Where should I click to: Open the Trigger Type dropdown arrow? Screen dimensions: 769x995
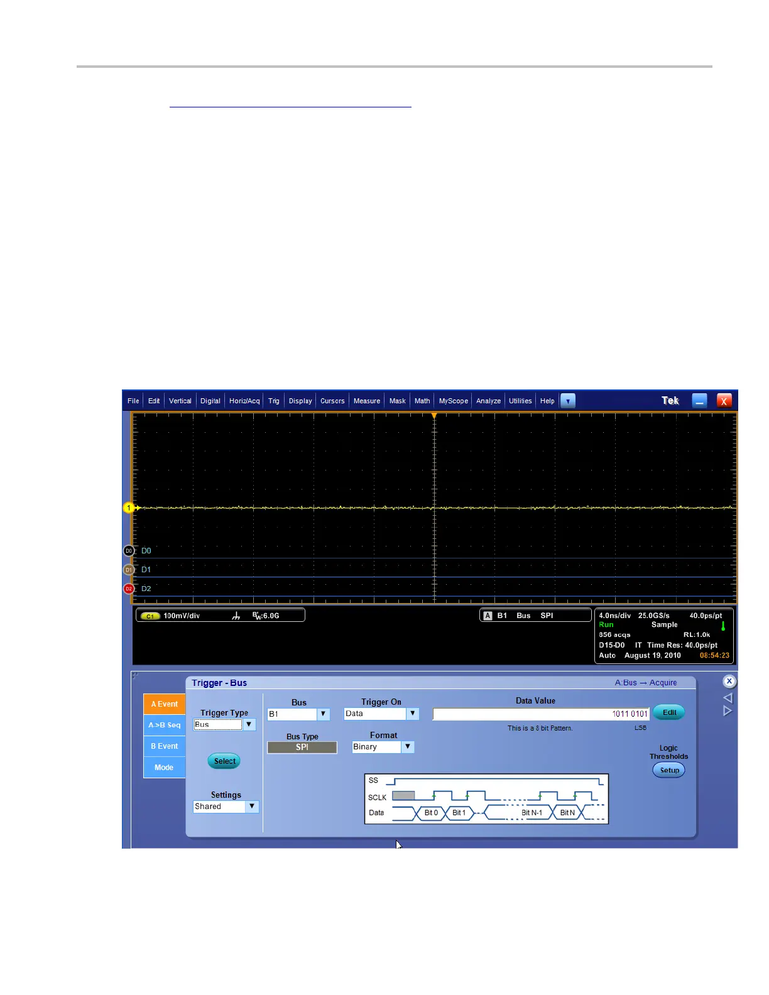[x=249, y=724]
